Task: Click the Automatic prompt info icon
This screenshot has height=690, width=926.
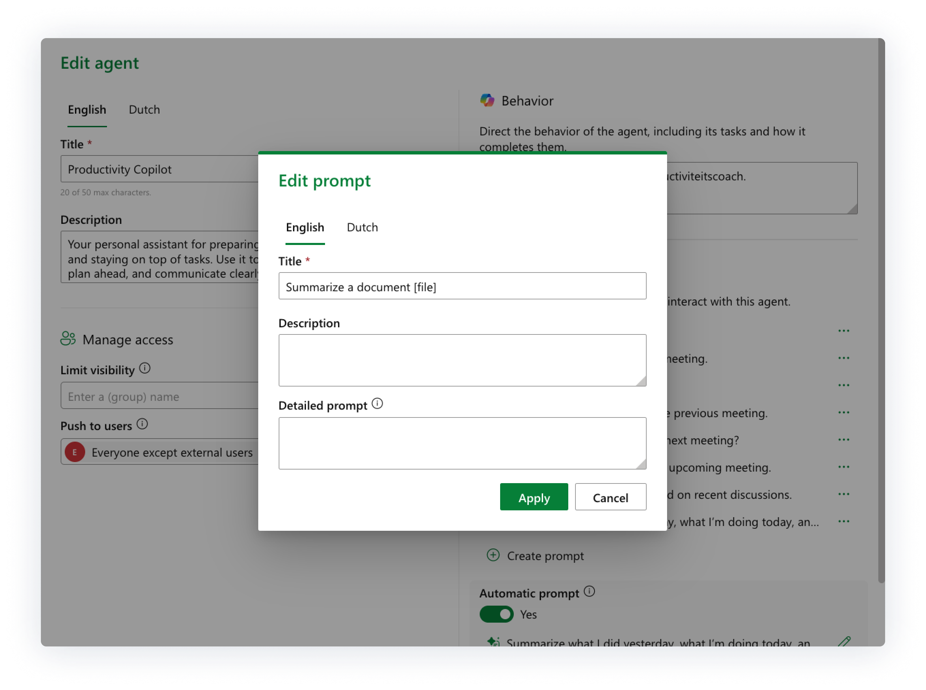Action: point(589,591)
